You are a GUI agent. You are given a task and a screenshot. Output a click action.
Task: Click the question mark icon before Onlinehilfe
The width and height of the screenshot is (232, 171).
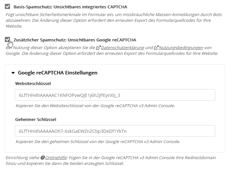pos(43,158)
